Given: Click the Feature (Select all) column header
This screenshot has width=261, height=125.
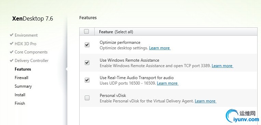Looking at the screenshot, I should click(116, 32).
